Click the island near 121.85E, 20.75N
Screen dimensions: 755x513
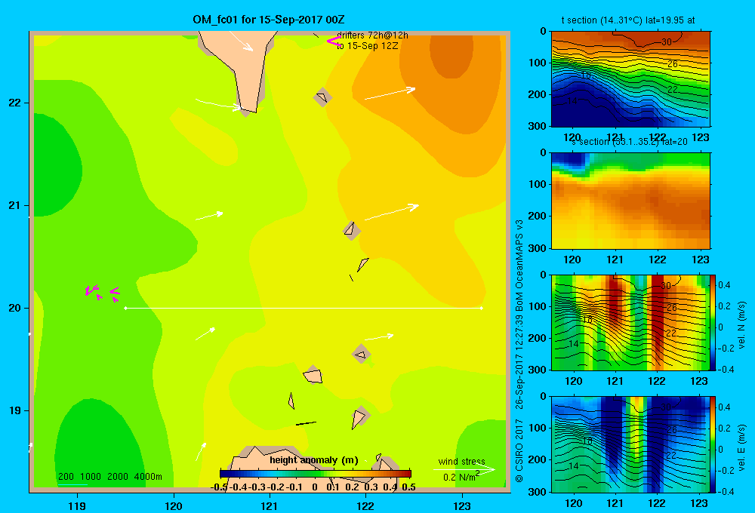pos(352,231)
